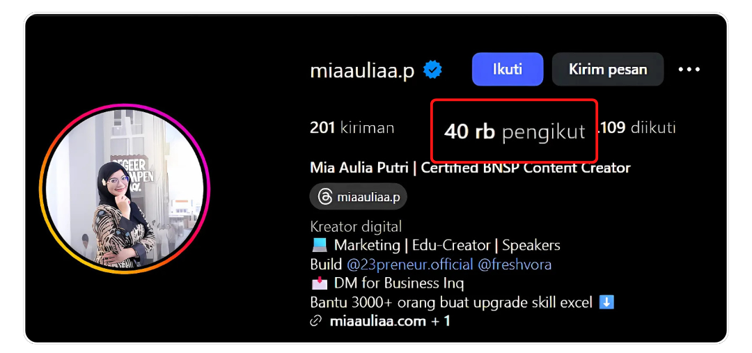
Task: Click the blue verified badge icon
Action: click(x=432, y=70)
